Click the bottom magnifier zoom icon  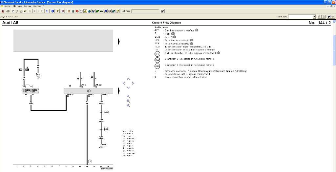pos(128,105)
